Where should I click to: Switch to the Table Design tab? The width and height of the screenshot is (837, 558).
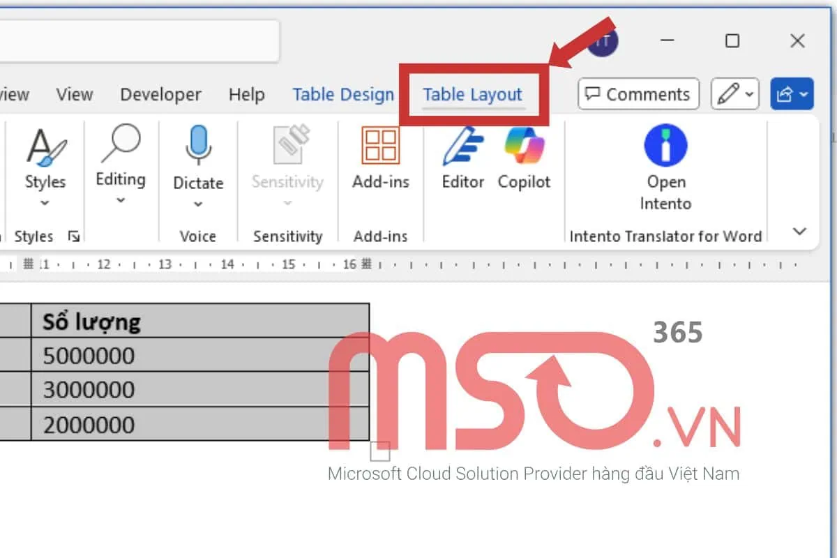coord(343,95)
